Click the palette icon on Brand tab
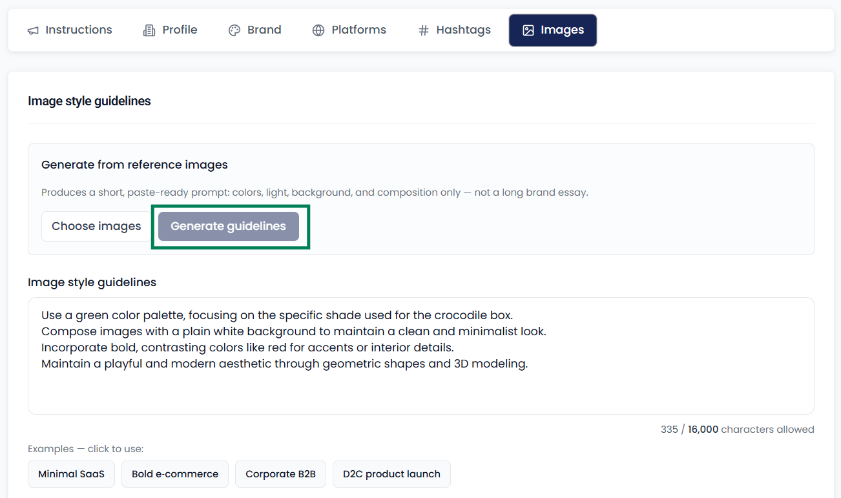Screen dimensions: 841x498 pos(234,30)
